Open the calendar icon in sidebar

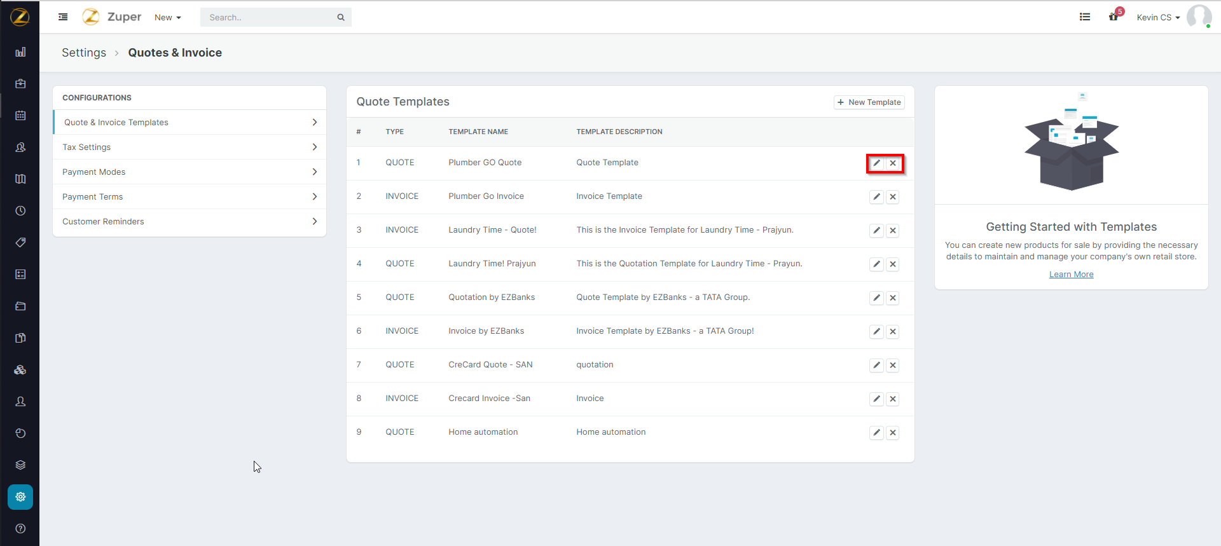click(20, 116)
